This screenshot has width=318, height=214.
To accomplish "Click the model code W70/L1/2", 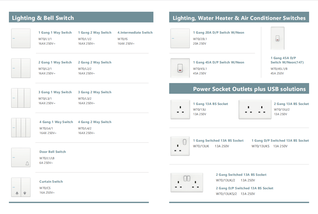I will tap(85, 39).
